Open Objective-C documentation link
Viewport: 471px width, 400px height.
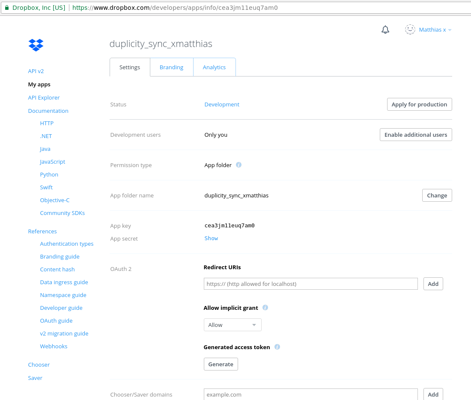coord(55,200)
